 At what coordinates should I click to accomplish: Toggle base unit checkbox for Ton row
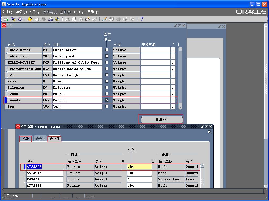107,106
